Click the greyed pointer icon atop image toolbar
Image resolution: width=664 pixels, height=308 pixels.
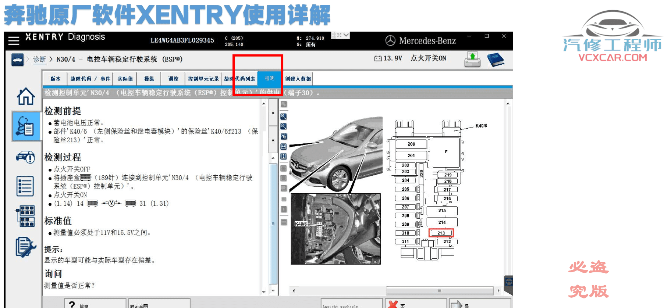(x=284, y=104)
